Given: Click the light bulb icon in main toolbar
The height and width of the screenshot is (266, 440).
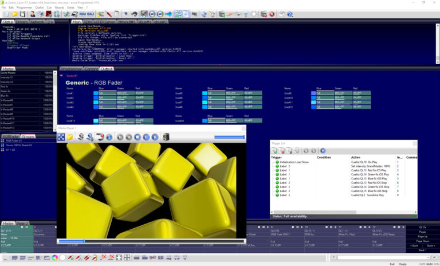Looking at the screenshot, I should [x=246, y=14].
